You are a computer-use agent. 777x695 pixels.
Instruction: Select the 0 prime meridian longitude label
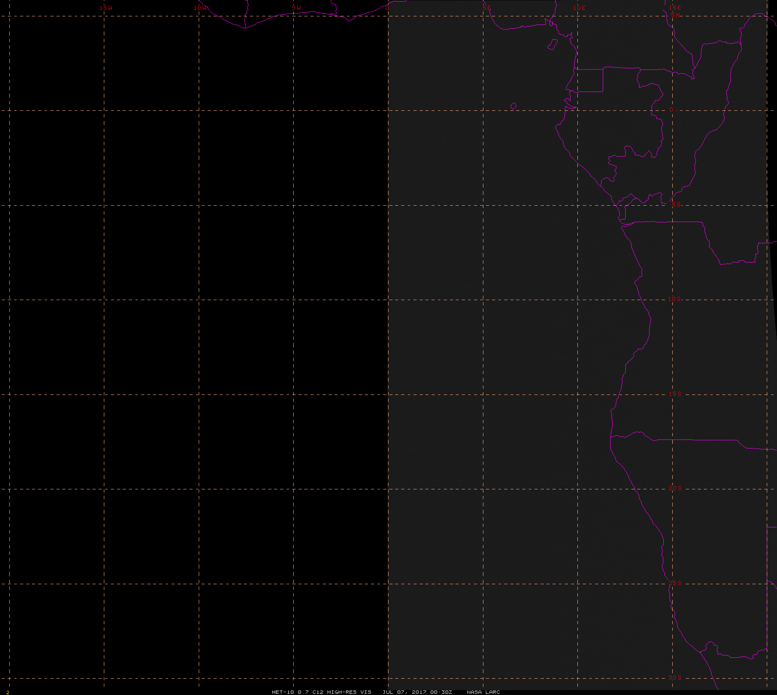coord(387,8)
